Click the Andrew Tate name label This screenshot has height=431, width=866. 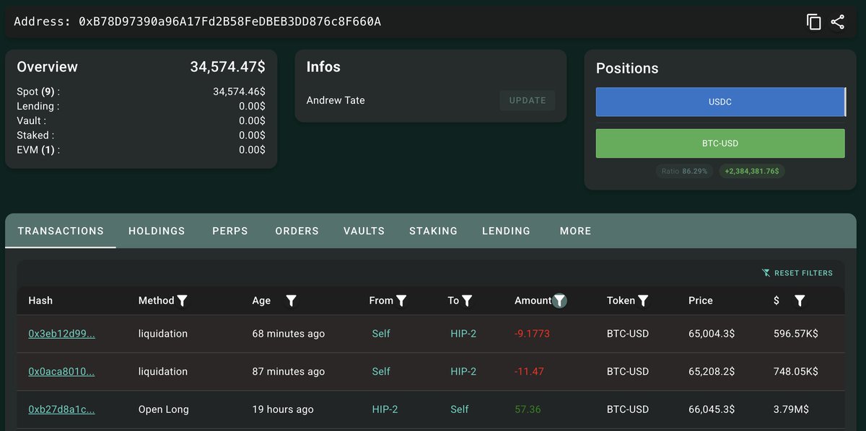coord(336,100)
